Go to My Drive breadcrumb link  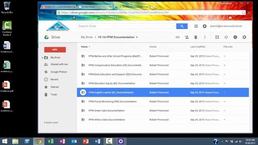pos(87,37)
